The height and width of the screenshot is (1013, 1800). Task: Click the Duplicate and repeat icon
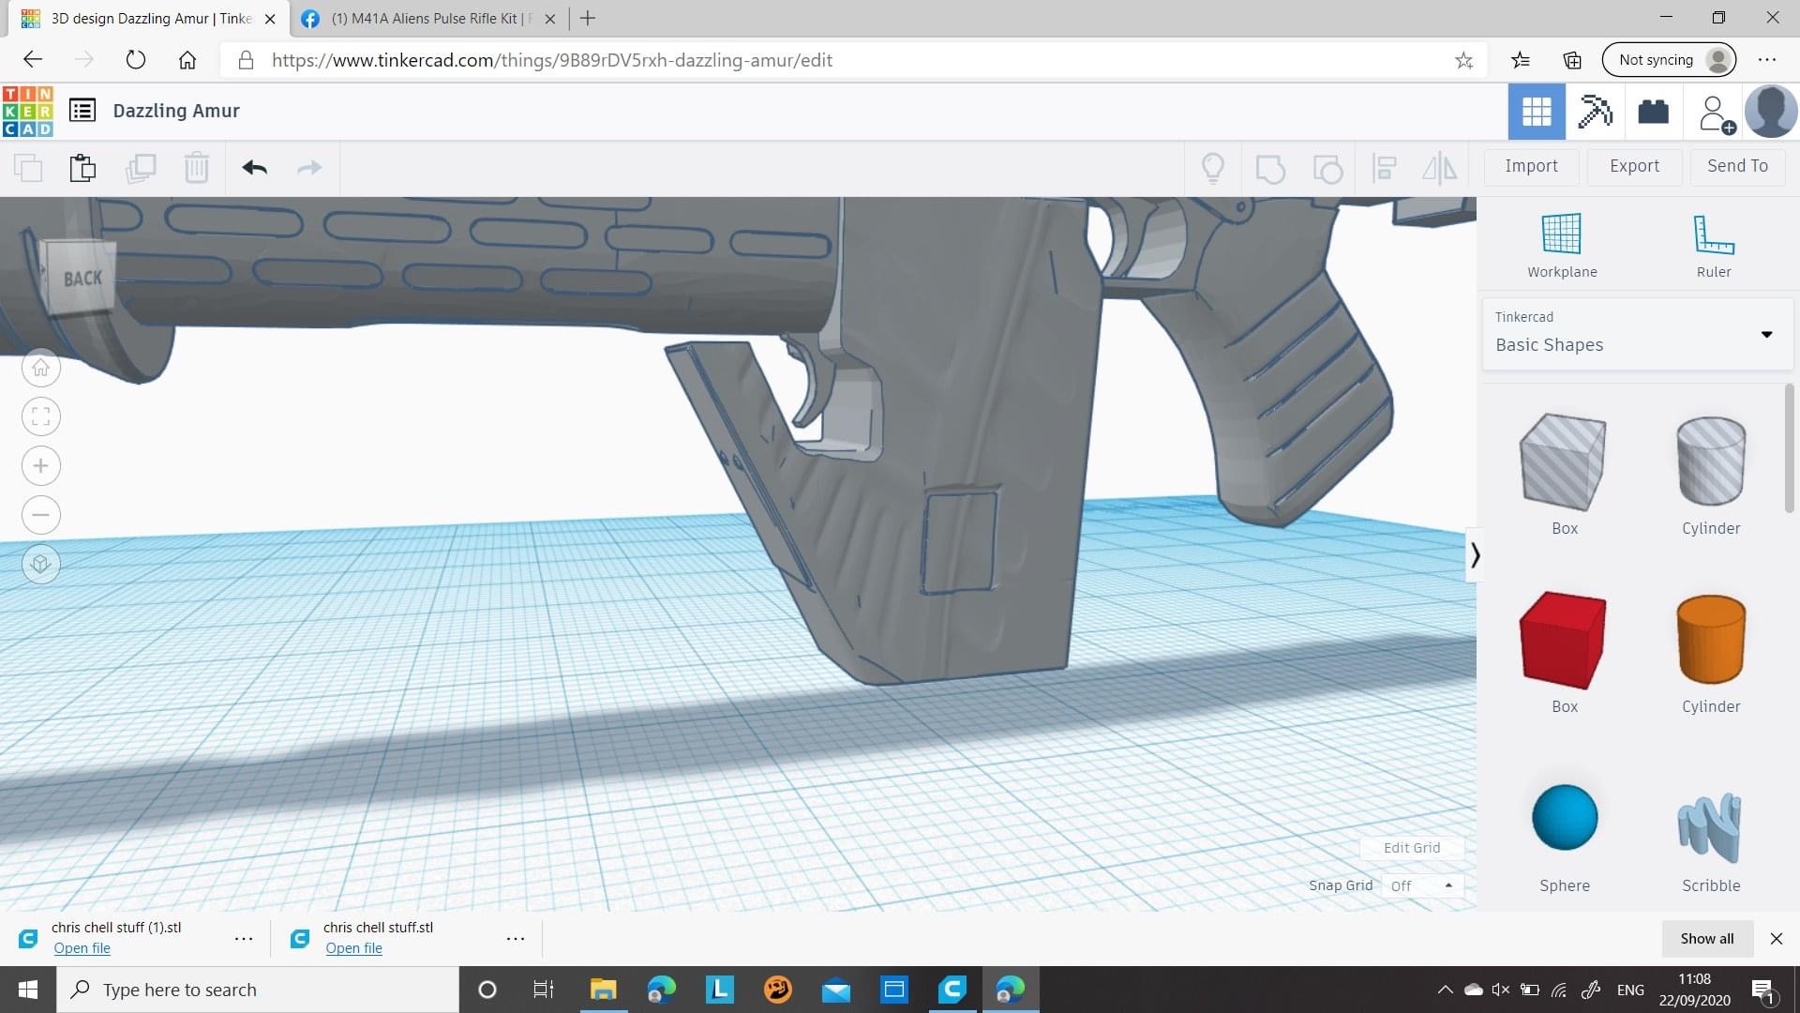point(141,168)
